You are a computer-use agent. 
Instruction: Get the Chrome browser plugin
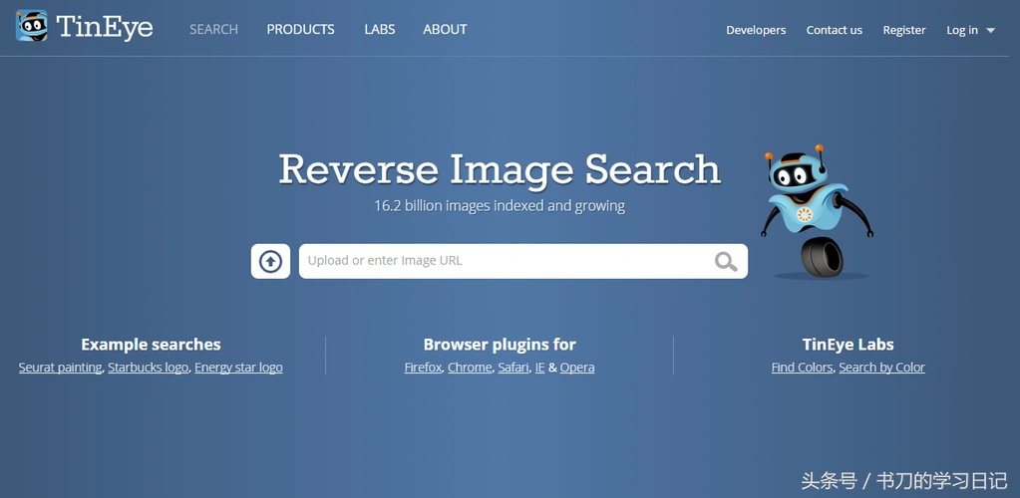[470, 368]
